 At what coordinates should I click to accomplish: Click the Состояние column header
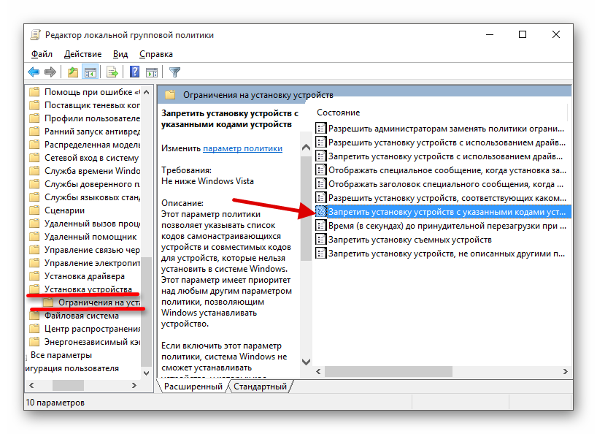point(338,113)
